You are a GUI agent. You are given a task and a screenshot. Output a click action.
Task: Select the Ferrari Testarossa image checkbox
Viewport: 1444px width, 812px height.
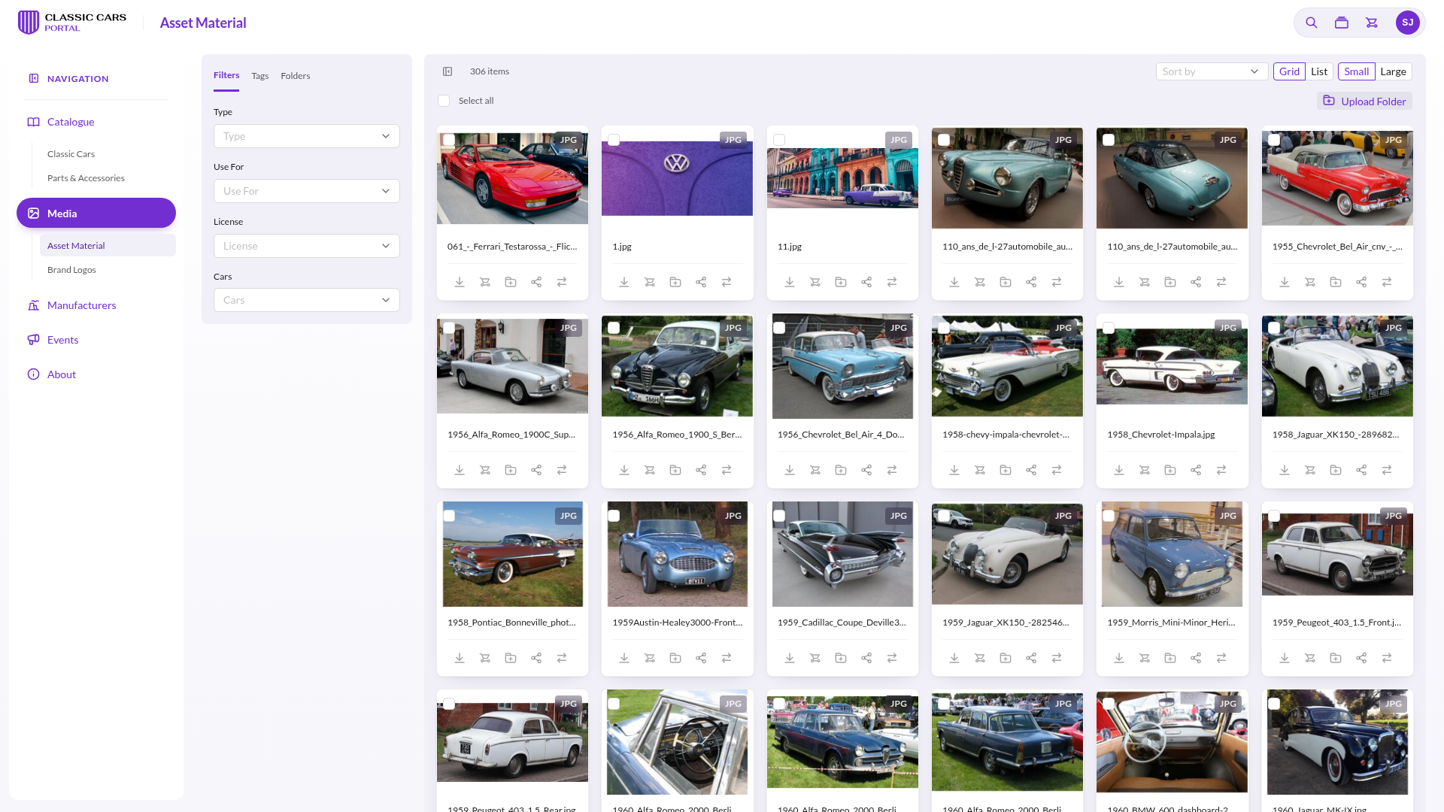449,140
